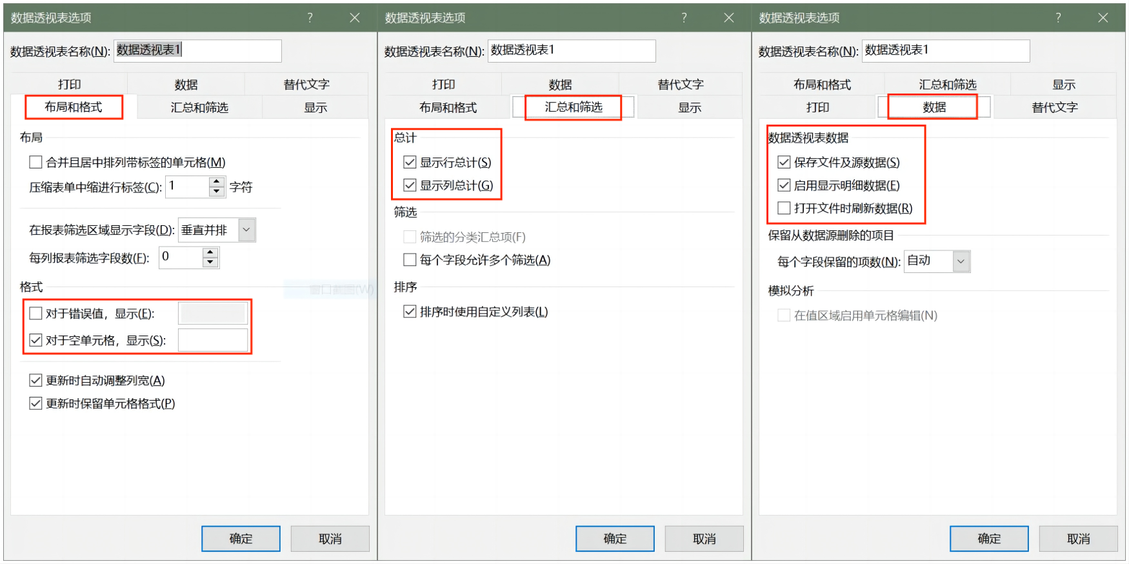Close the dialog containing 布局 and 格式 sections
This screenshot has height=564, width=1129.
355,18
